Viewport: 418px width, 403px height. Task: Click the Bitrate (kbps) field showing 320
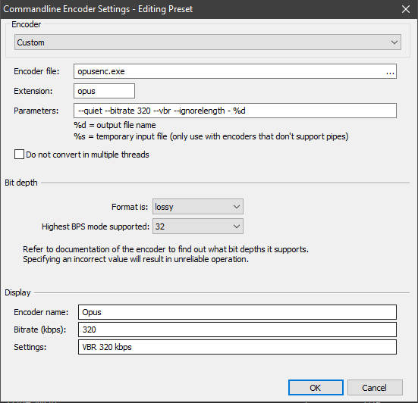point(237,330)
